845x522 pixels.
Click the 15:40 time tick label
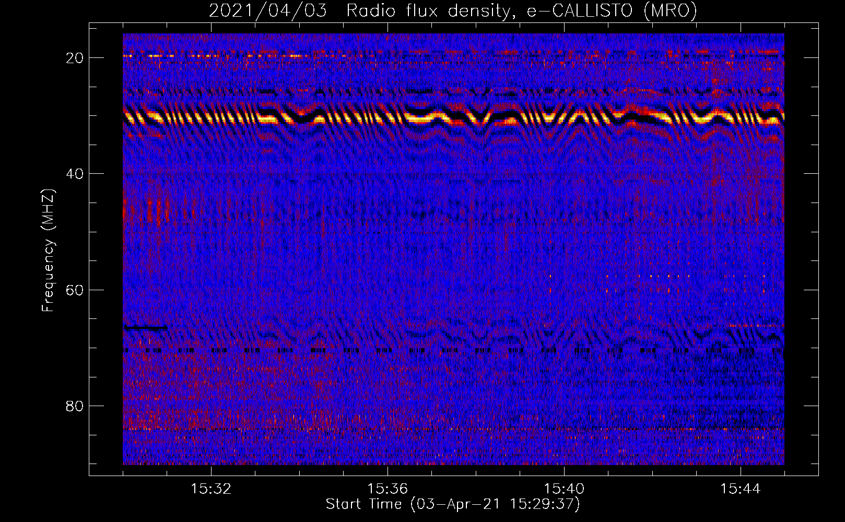pos(564,489)
